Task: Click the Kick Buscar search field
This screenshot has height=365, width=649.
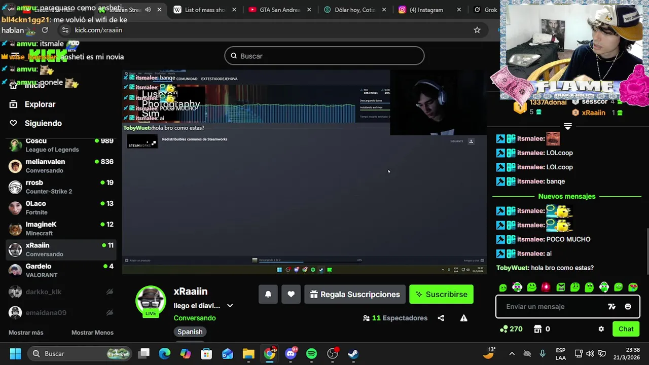Action: click(x=324, y=56)
